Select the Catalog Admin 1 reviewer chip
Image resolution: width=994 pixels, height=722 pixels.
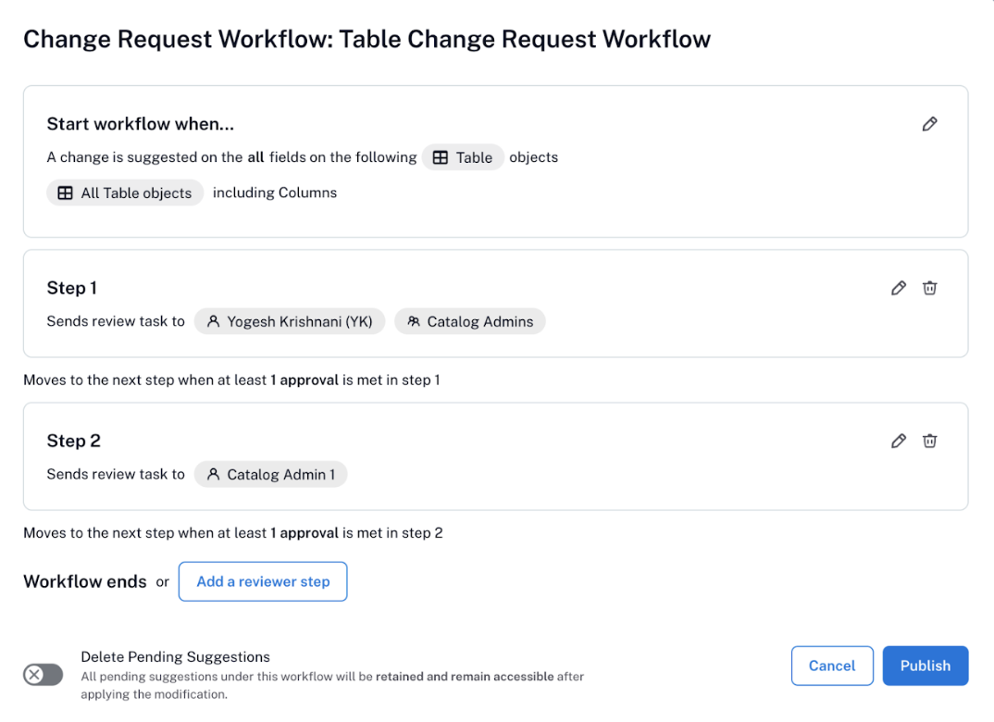tap(270, 474)
